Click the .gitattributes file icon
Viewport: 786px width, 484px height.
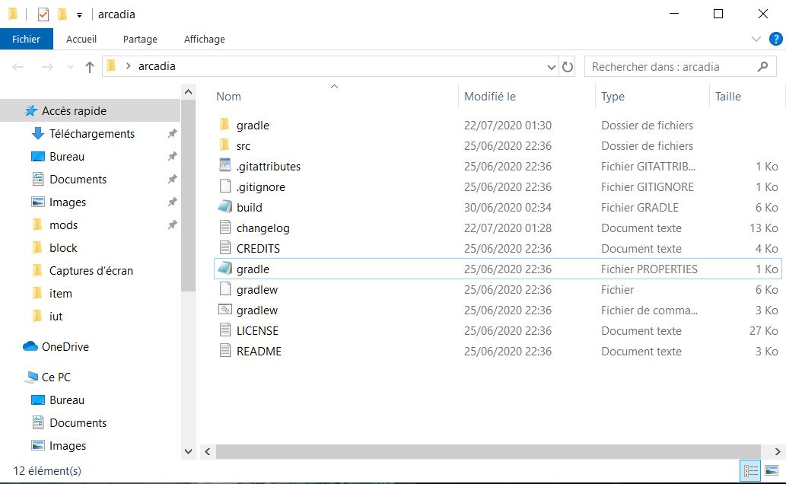pyautogui.click(x=224, y=166)
